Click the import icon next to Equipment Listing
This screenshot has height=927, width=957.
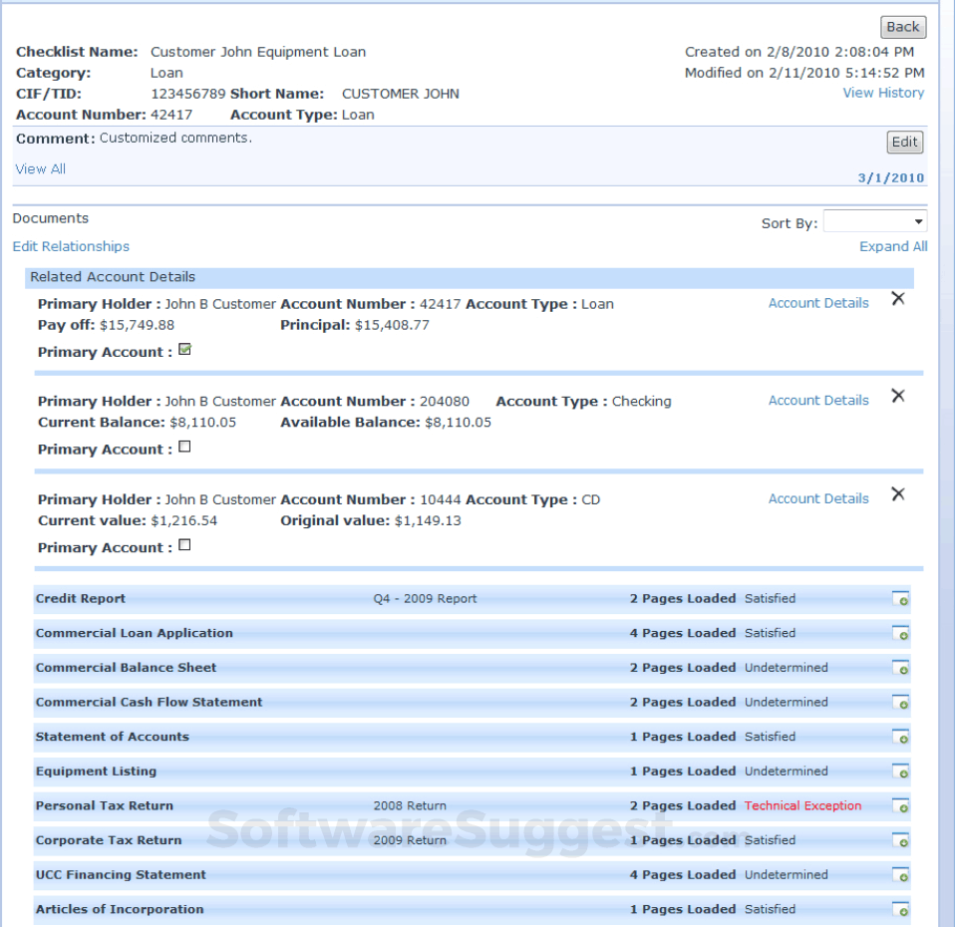901,772
